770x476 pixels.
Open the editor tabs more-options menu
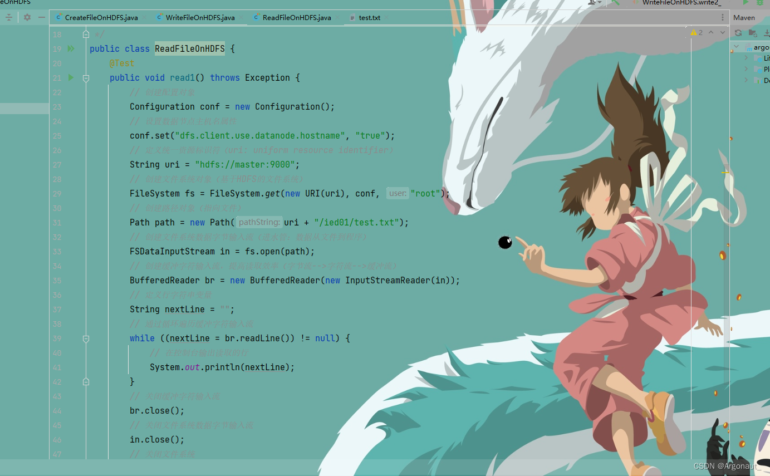coord(722,17)
